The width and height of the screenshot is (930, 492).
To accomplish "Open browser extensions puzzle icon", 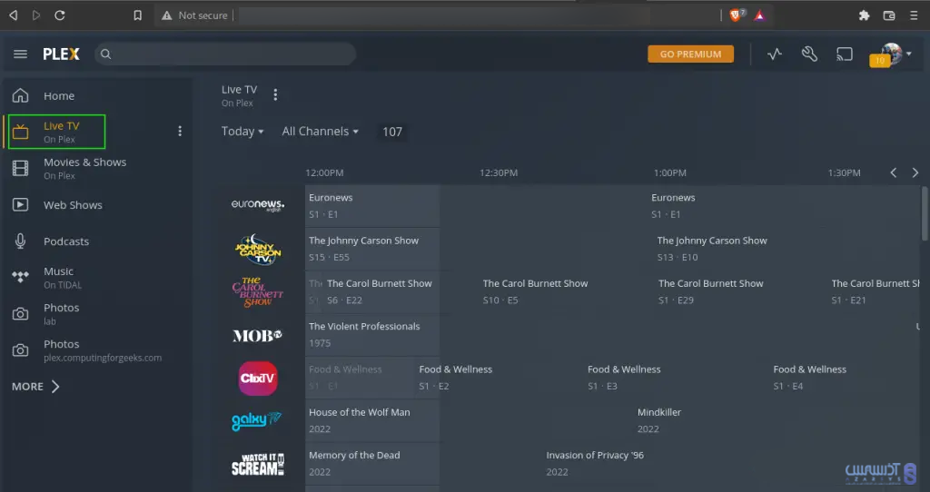I will click(865, 15).
